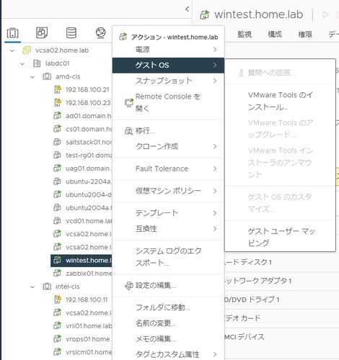Click the cluster icon beside intel-cls

(x=47, y=287)
